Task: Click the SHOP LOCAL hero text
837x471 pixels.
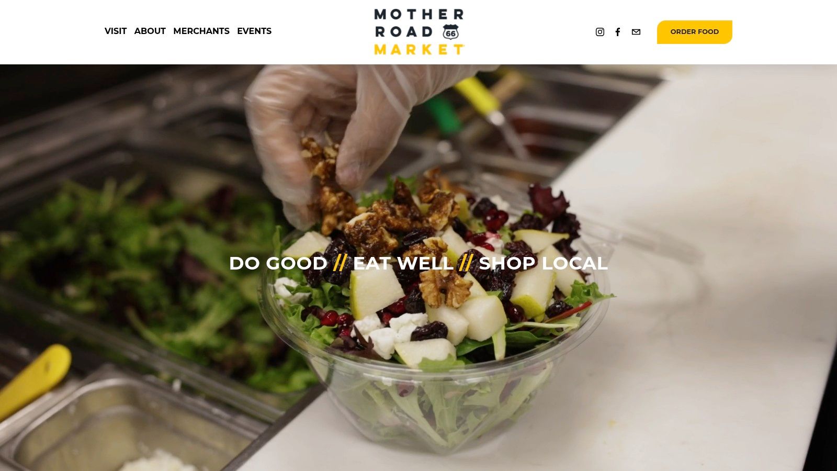Action: pyautogui.click(x=543, y=263)
